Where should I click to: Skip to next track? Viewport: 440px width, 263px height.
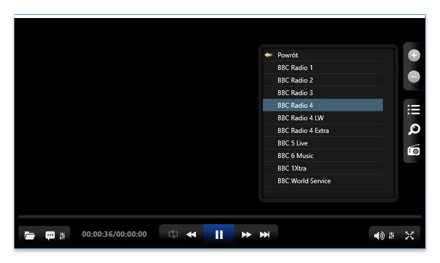pos(264,235)
